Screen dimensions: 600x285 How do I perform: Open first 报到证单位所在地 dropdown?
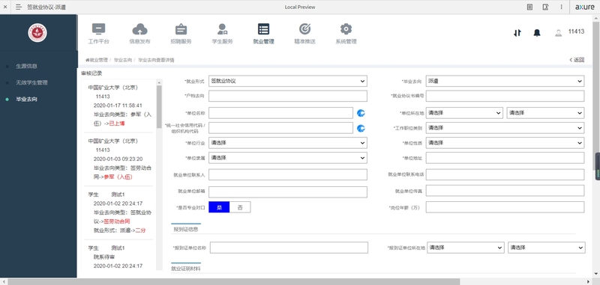coord(466,248)
